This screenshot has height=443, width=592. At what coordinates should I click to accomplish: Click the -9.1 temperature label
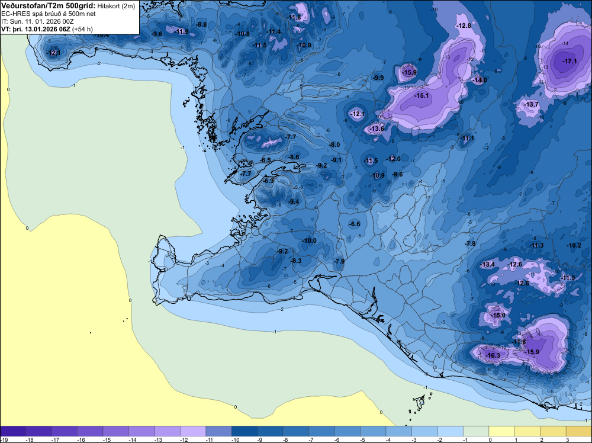tap(336, 160)
